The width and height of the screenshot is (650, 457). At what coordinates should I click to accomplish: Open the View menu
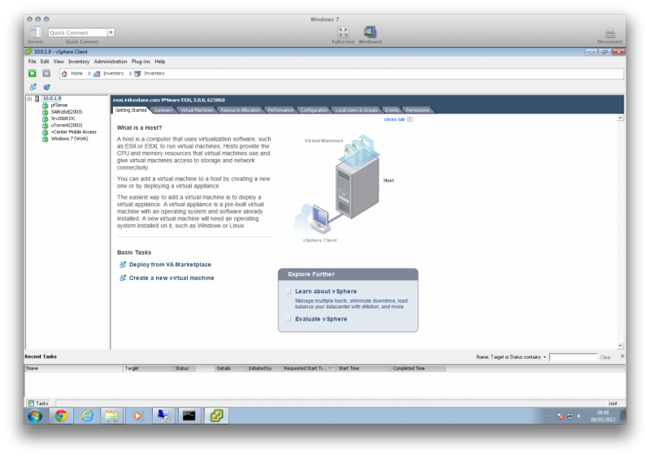pyautogui.click(x=58, y=62)
